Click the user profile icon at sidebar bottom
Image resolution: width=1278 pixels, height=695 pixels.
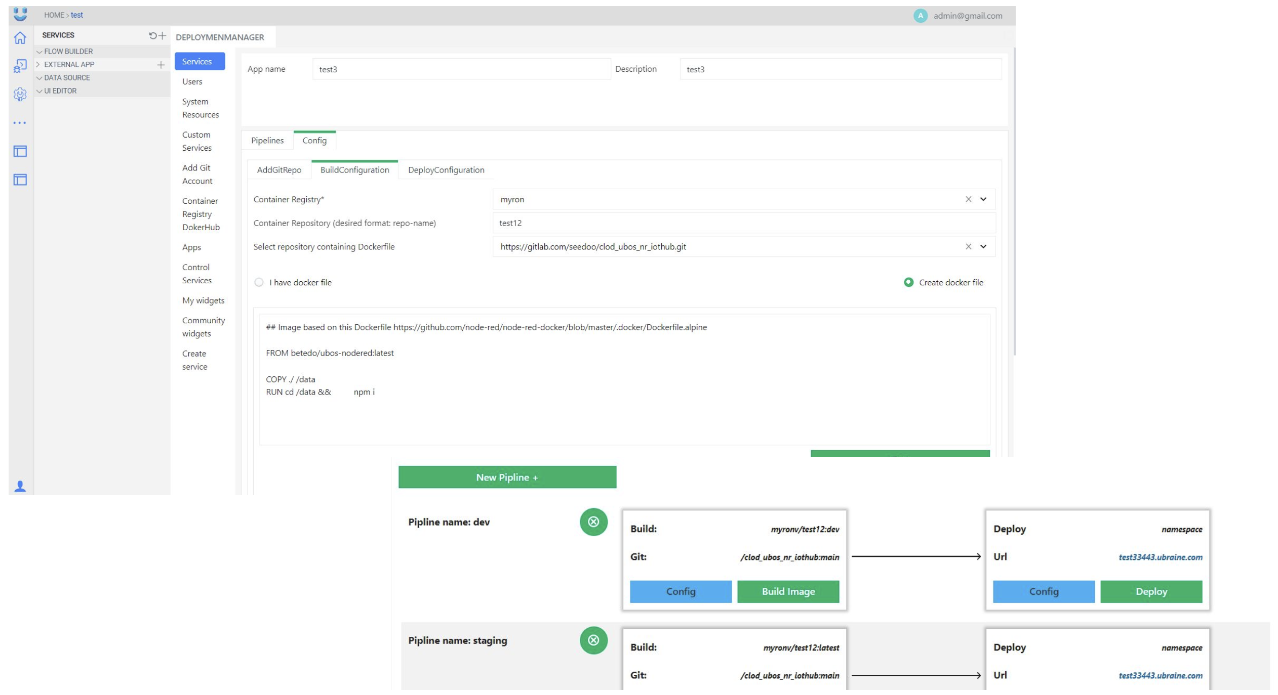[20, 486]
